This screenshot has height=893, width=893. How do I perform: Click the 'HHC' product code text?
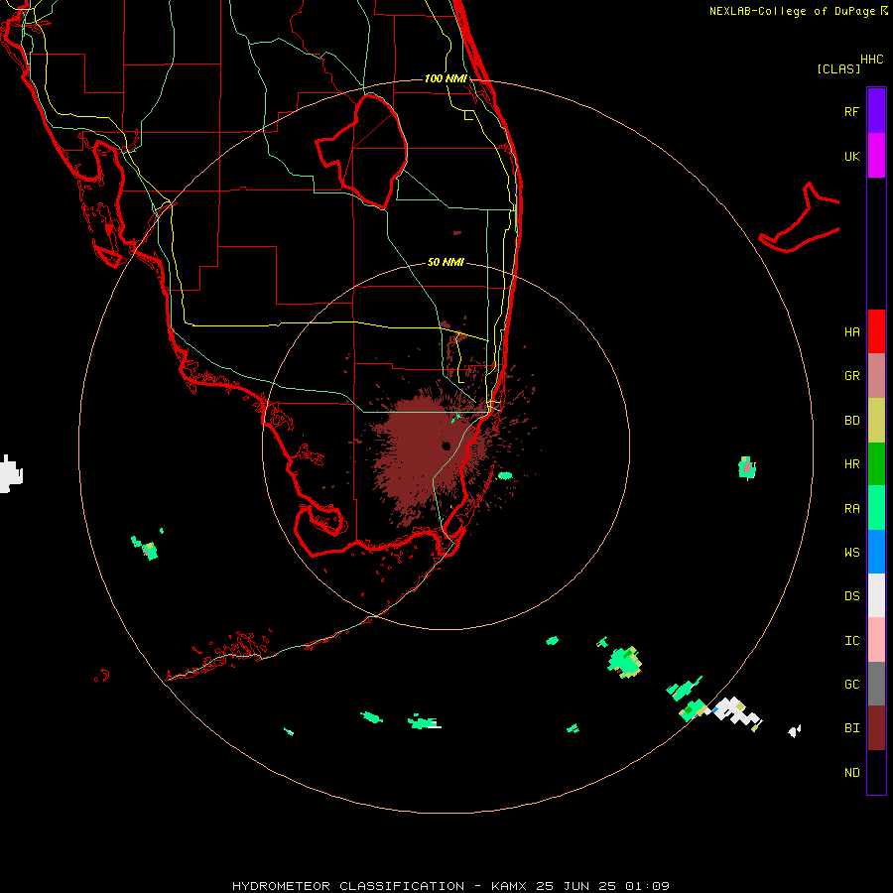[x=871, y=60]
